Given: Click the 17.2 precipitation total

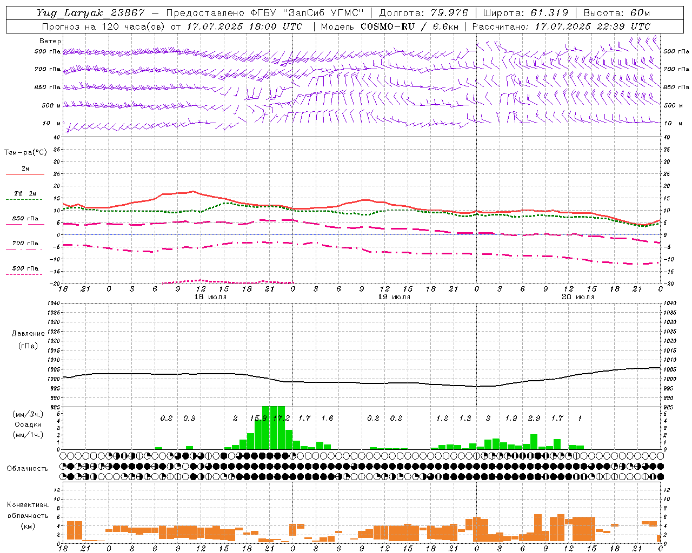Looking at the screenshot, I should pyautogui.click(x=281, y=419).
